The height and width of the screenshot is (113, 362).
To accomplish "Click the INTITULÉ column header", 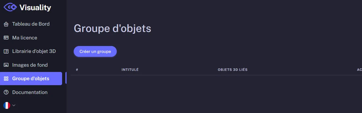I will point(130,70).
